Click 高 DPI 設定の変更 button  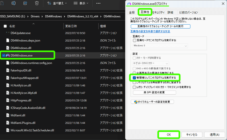154,92
